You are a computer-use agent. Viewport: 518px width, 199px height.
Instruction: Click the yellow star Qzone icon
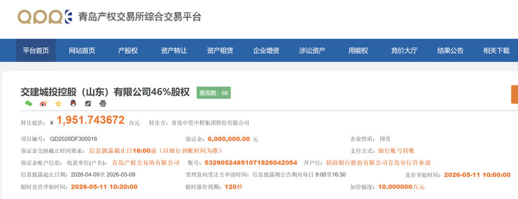[59, 103]
